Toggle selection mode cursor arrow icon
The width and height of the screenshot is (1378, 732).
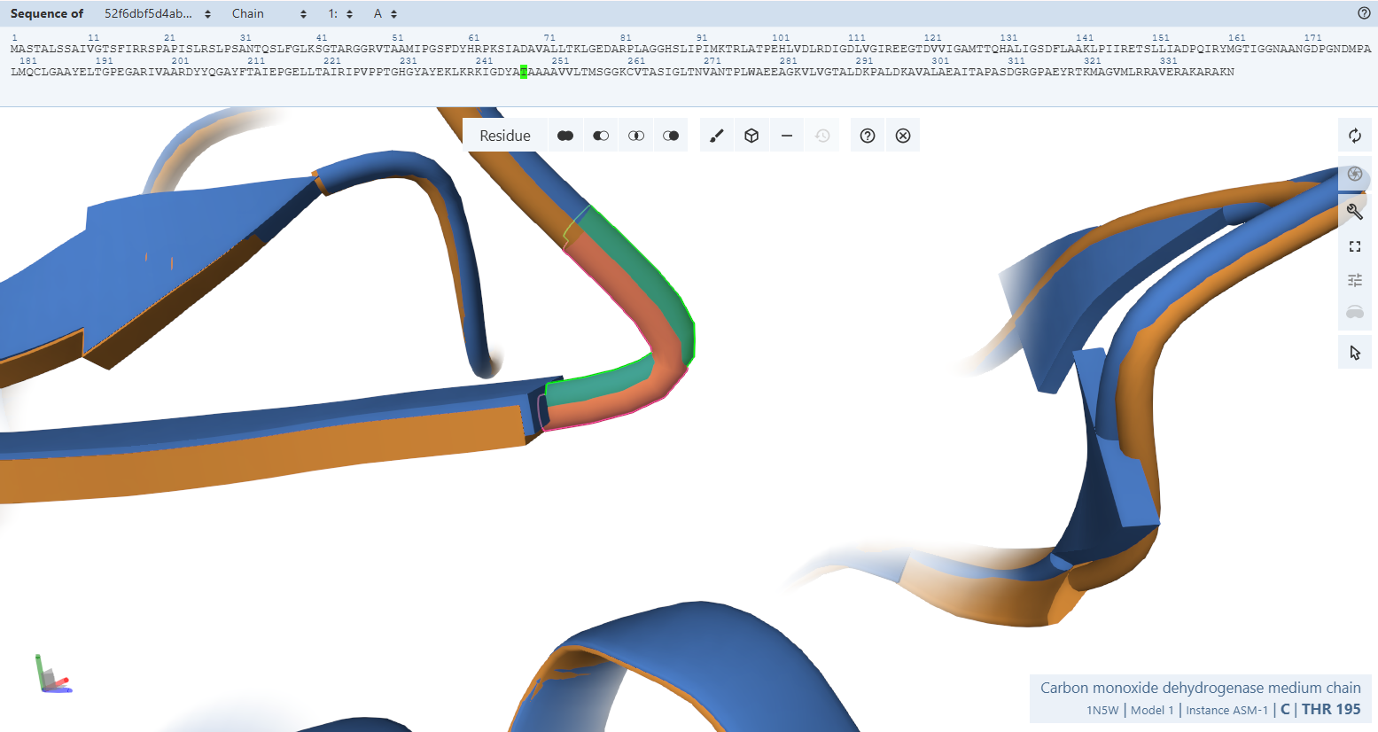pos(1355,353)
